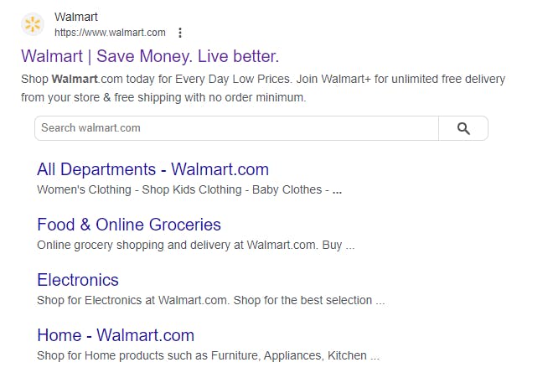Screen dimensions: 548x383
Task: Go to the Food & Online Groceries link
Action: pos(129,225)
